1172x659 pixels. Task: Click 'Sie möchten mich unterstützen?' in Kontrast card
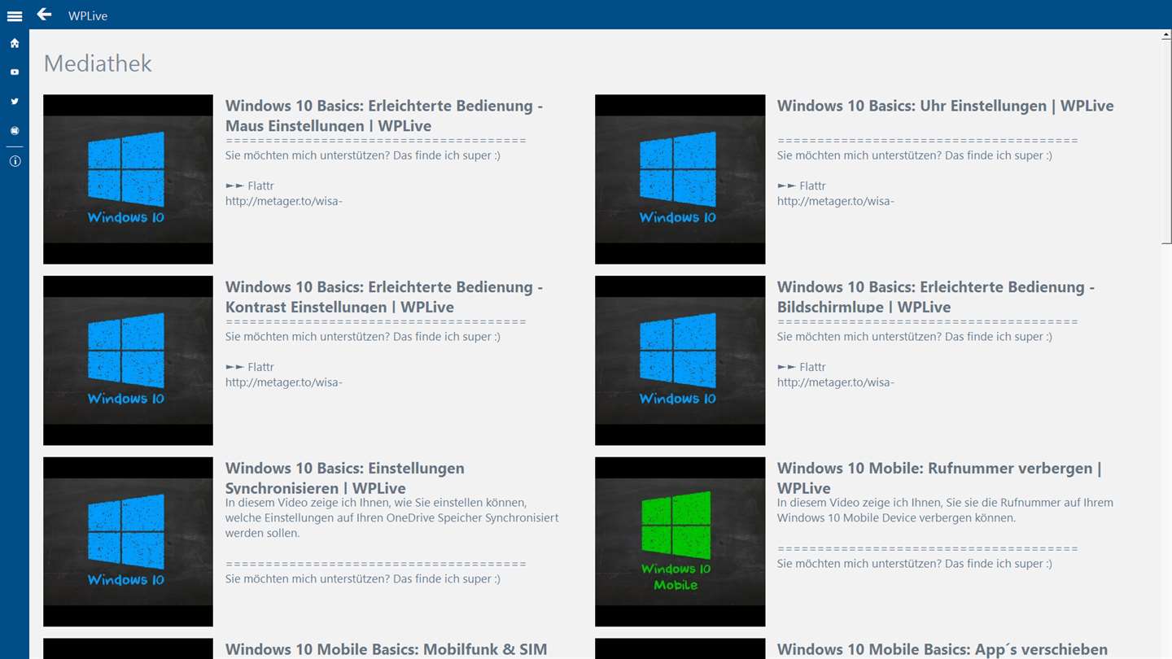coord(363,337)
